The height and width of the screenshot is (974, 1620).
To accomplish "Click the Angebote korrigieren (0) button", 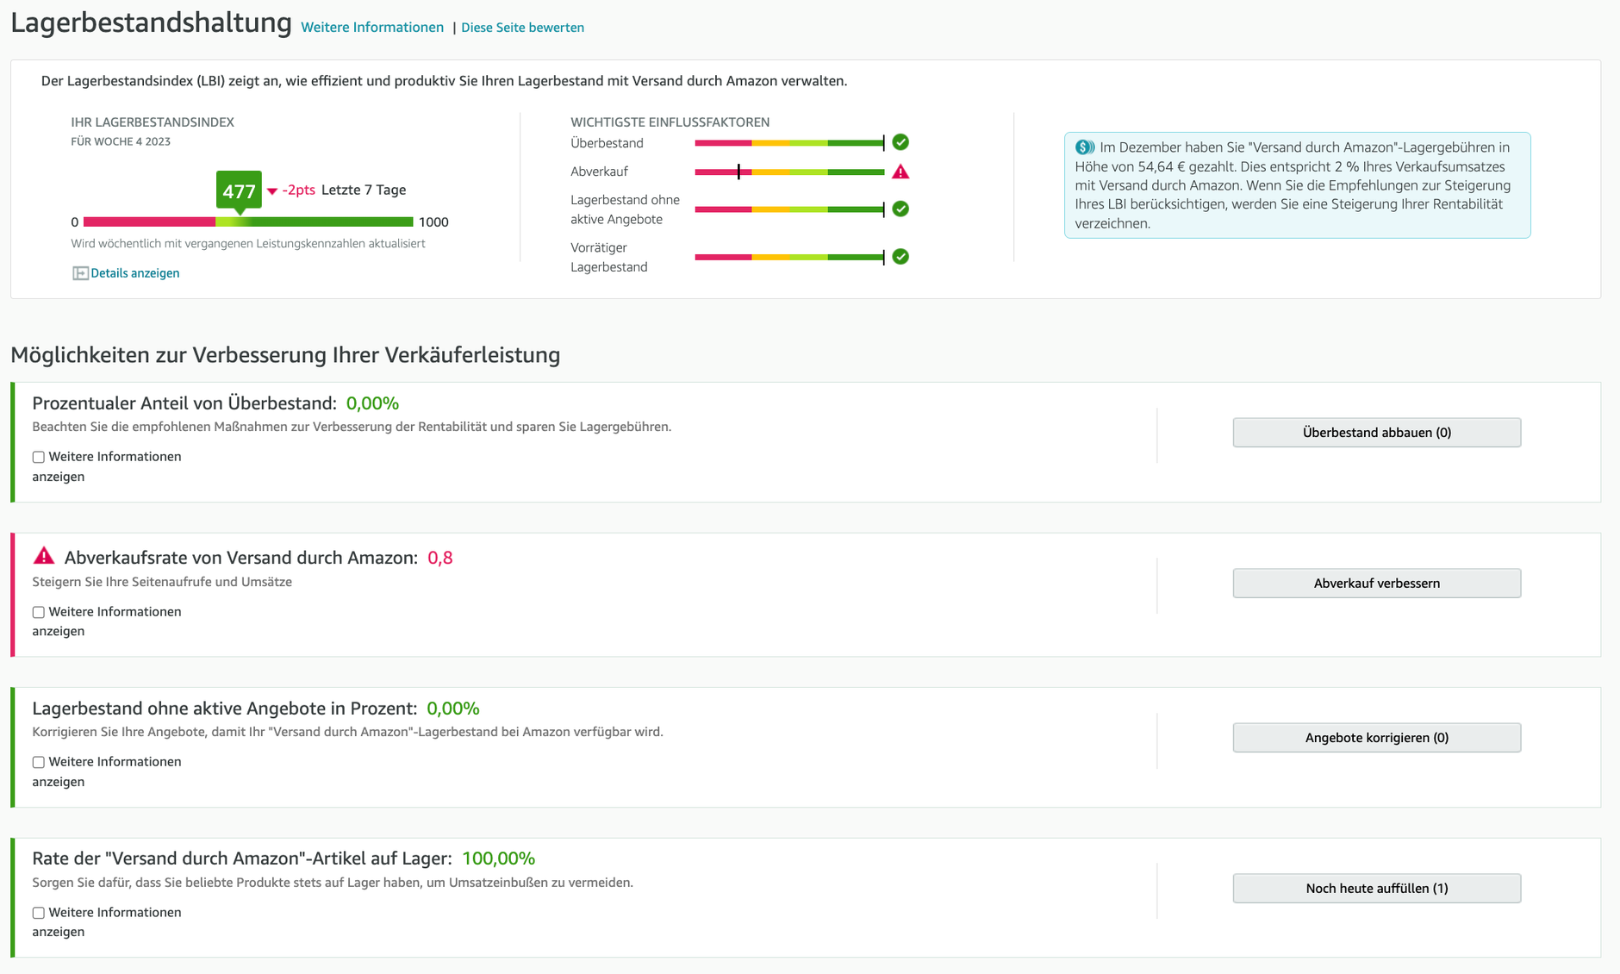I will (1376, 738).
